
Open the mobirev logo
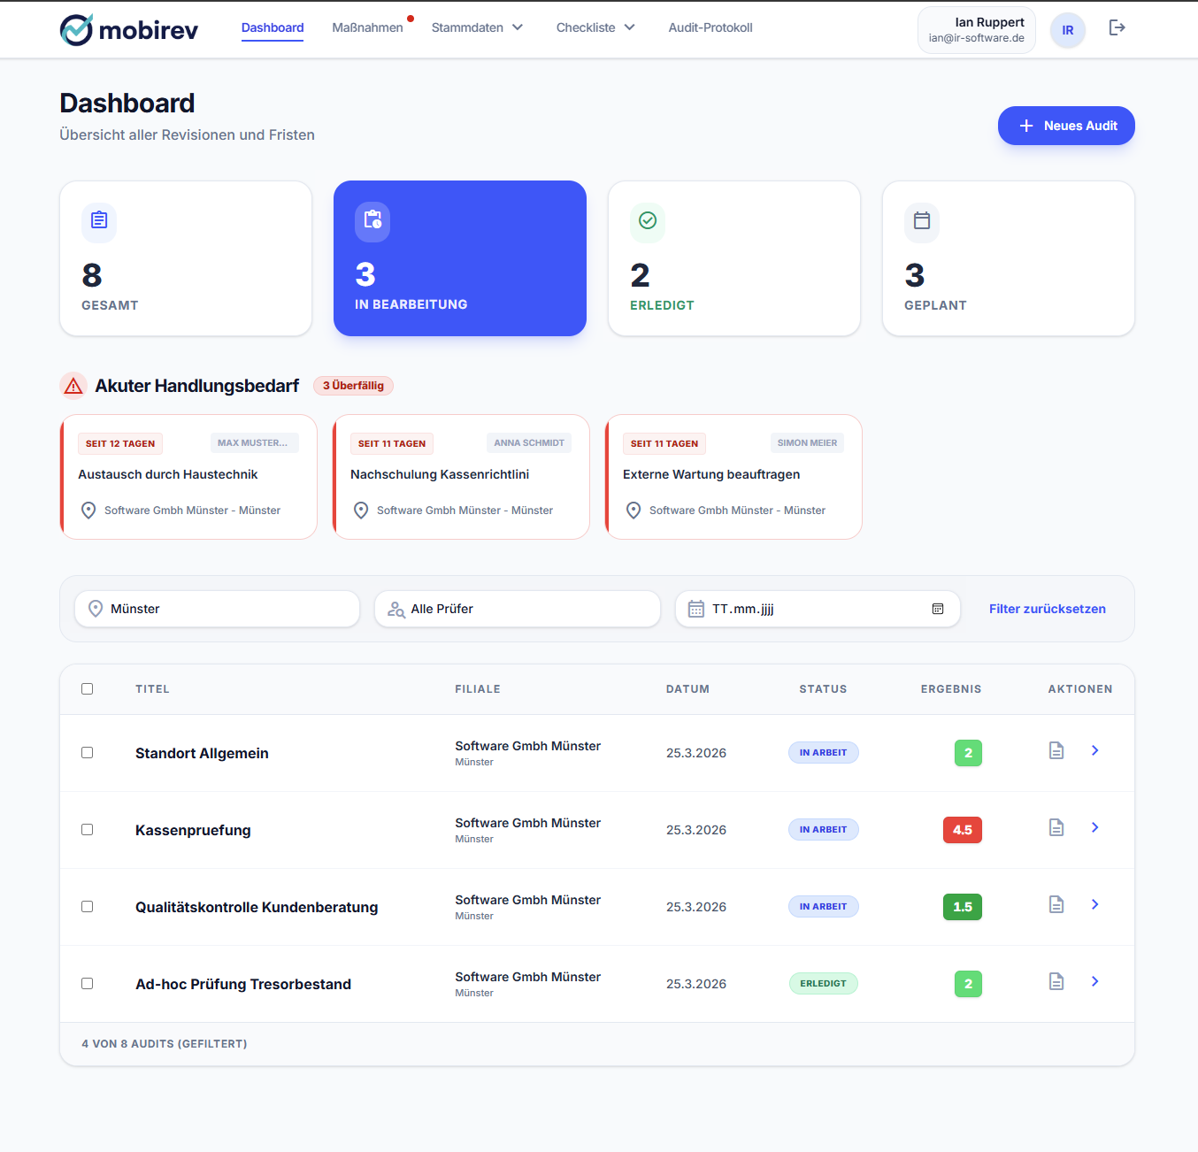128,28
